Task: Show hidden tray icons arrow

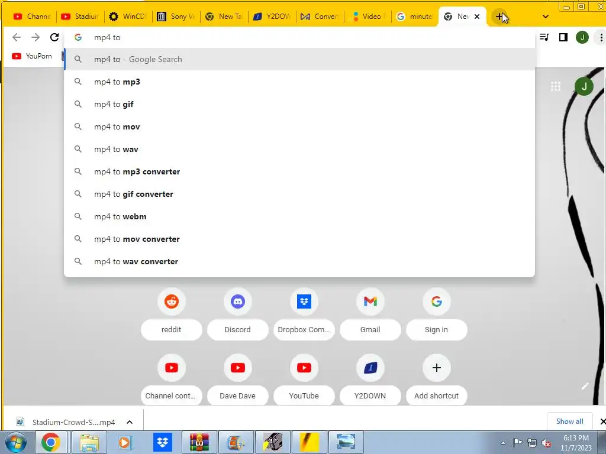Action: point(503,443)
